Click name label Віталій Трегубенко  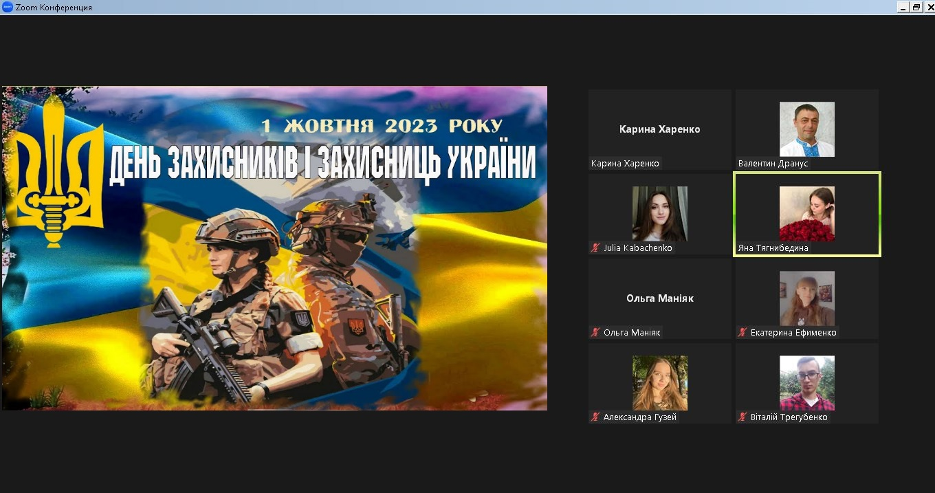(x=789, y=417)
